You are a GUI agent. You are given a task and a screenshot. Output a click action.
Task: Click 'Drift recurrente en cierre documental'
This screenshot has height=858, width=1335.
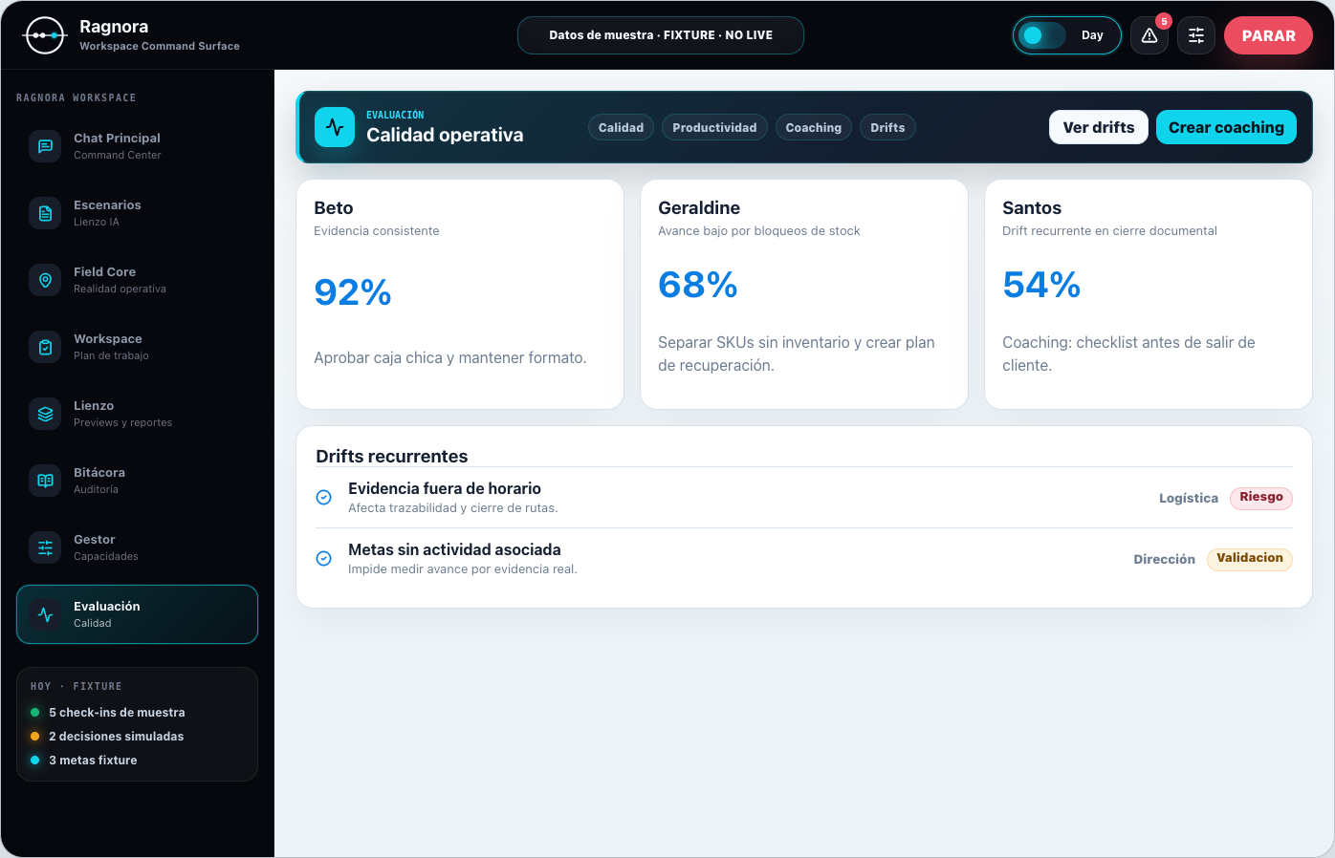click(x=1109, y=231)
